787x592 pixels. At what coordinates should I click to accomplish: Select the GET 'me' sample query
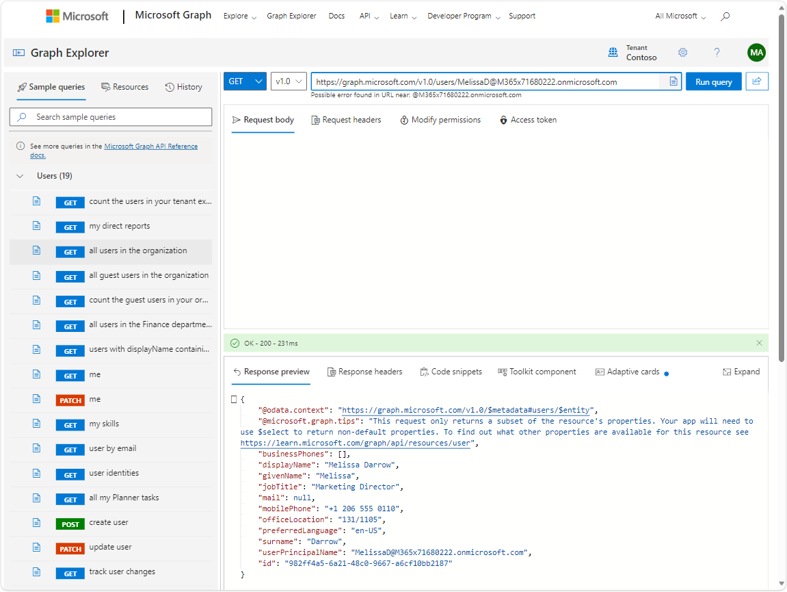(110, 375)
